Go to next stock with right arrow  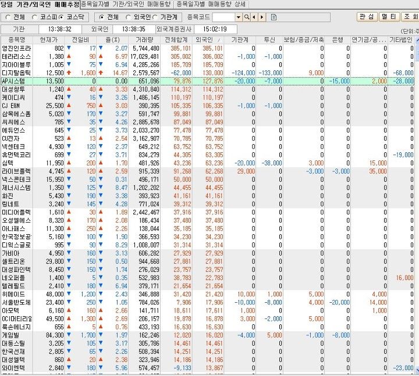point(262,17)
